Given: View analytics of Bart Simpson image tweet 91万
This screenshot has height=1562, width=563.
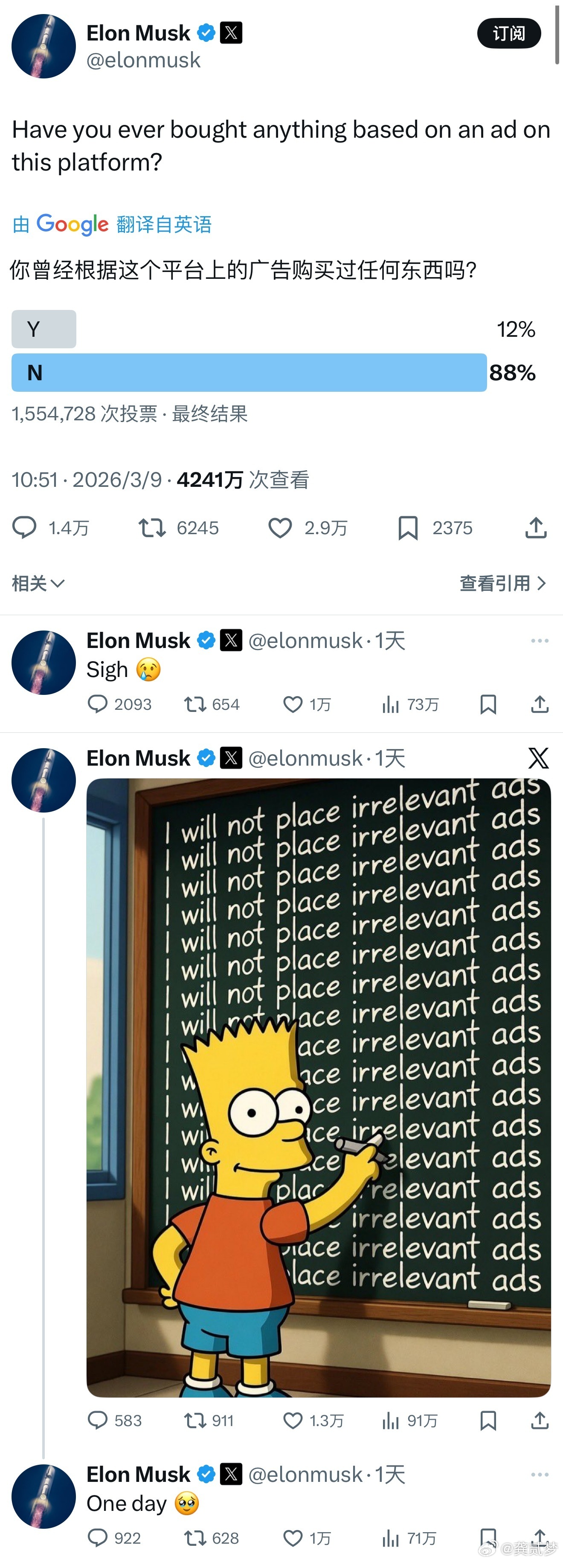Looking at the screenshot, I should click(409, 1420).
